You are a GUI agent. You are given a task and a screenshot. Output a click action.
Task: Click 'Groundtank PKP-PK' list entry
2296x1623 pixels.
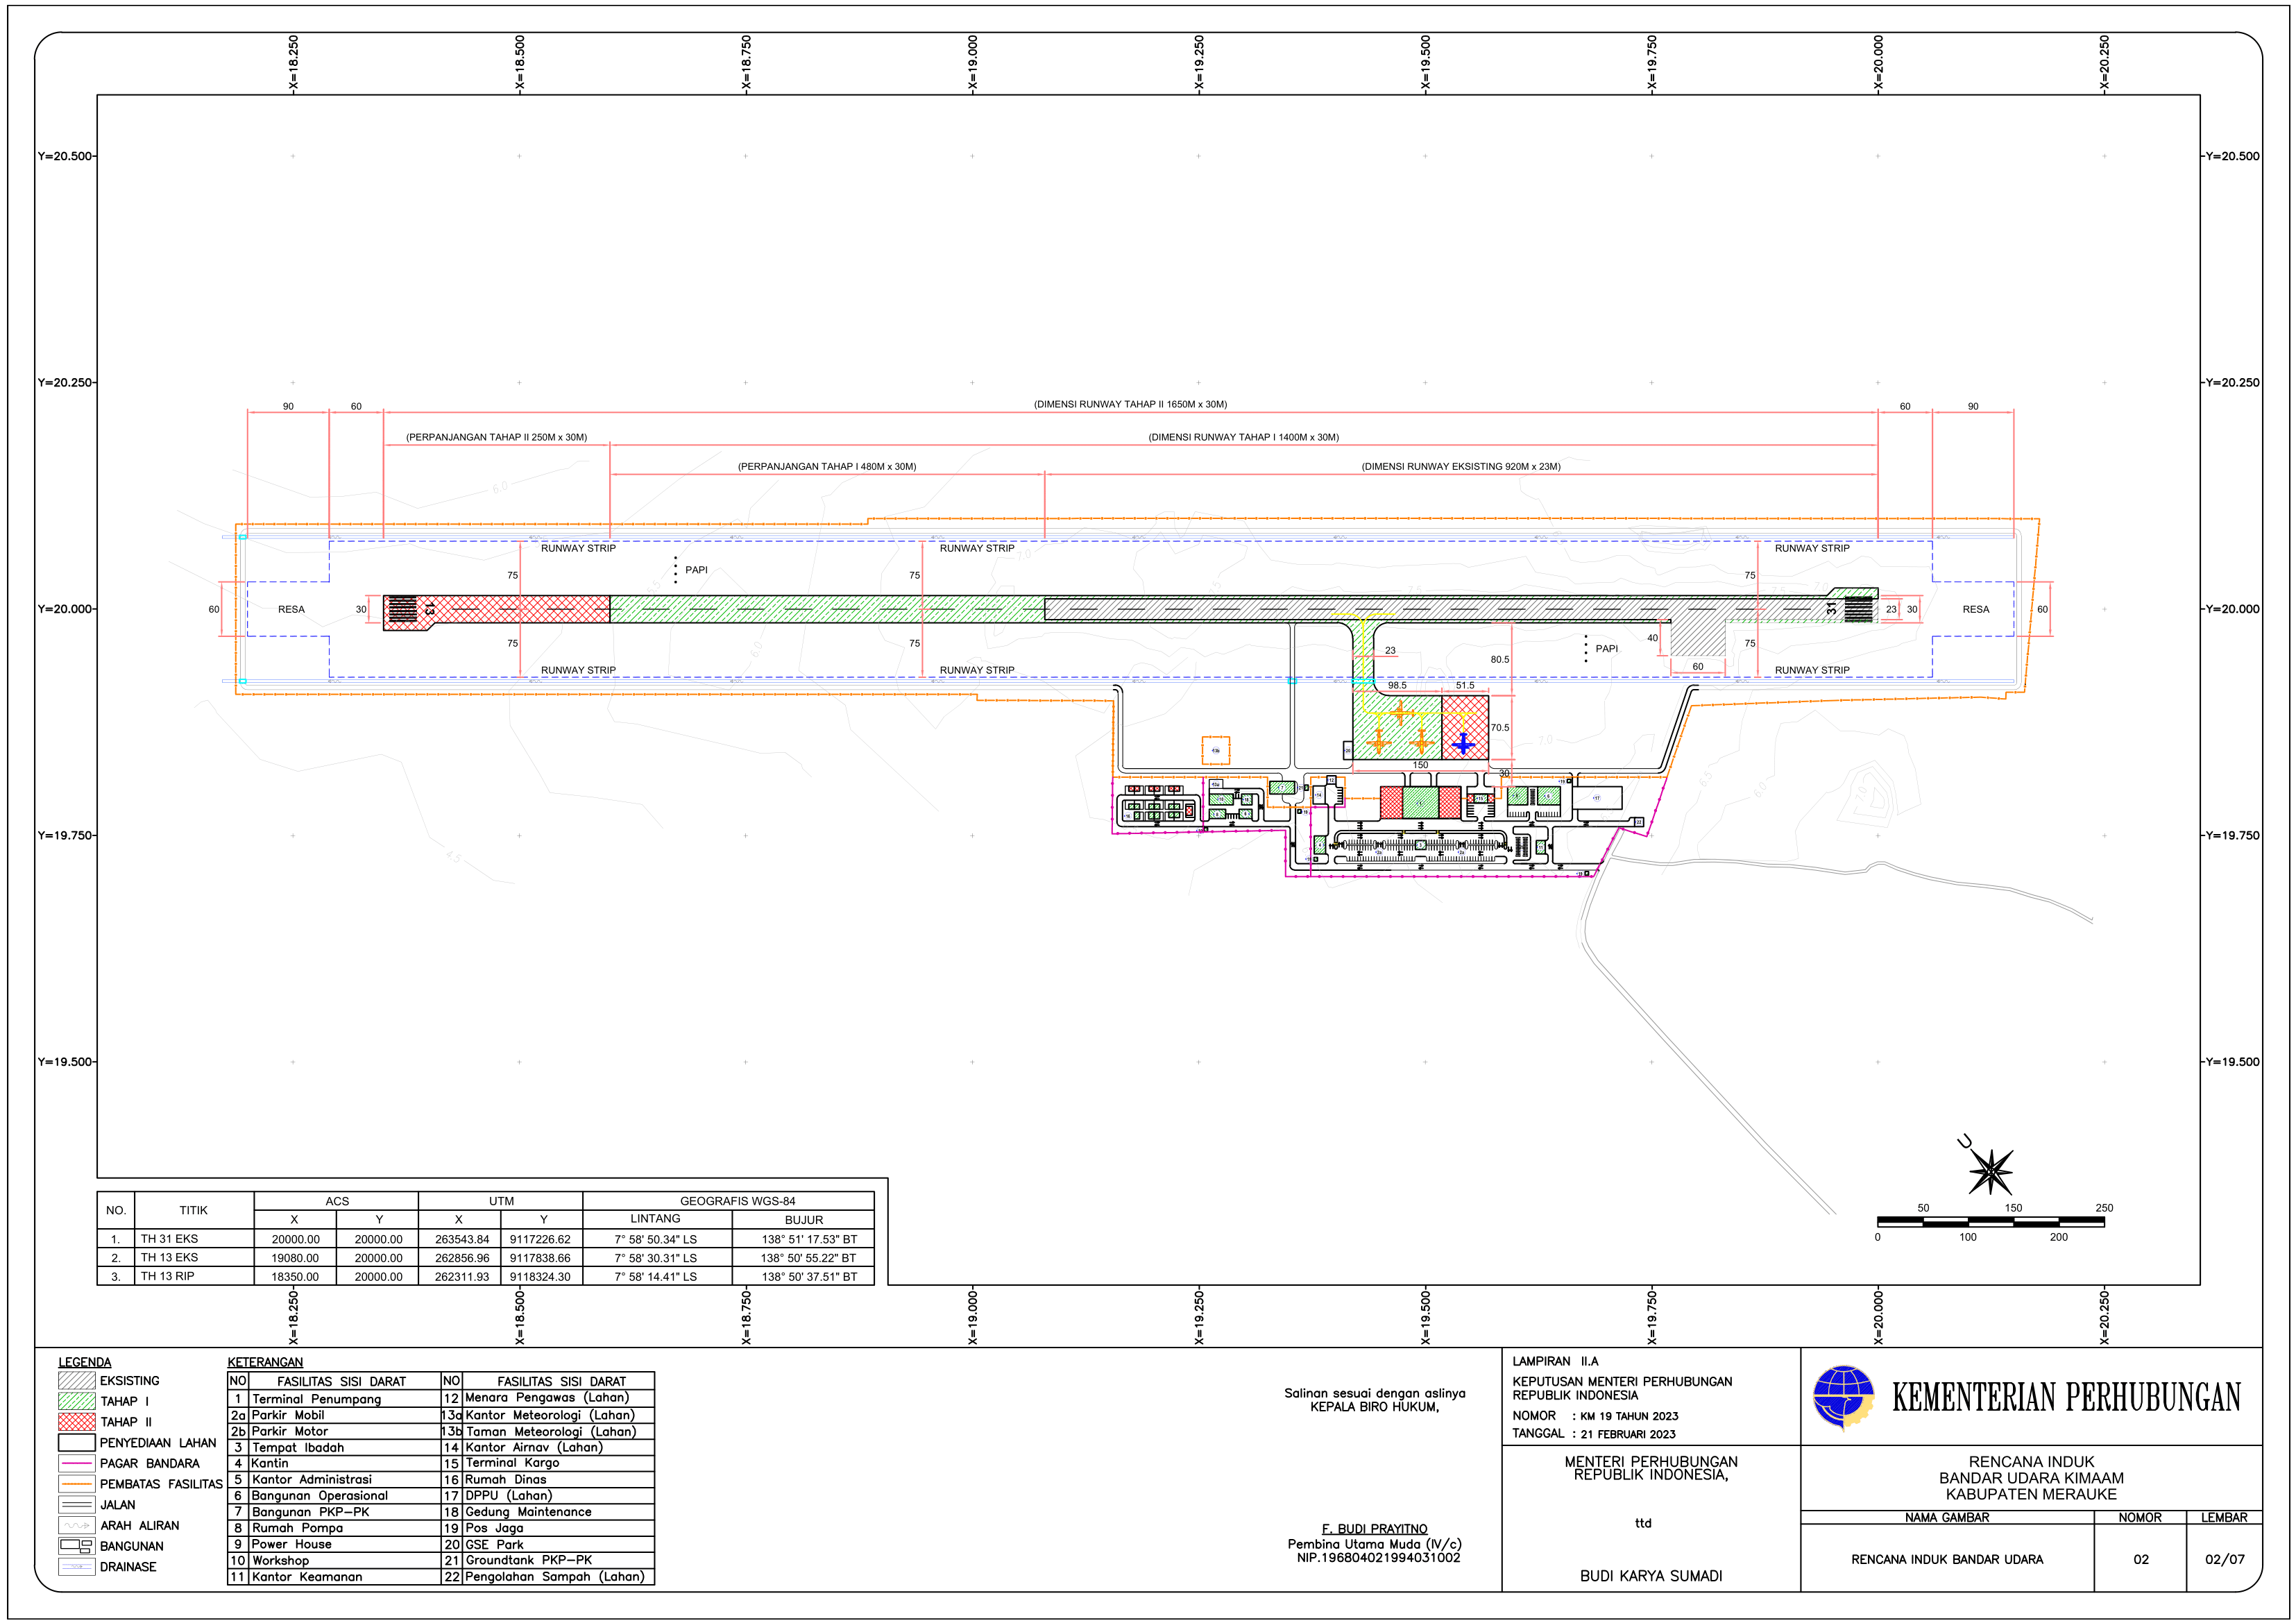click(528, 1560)
